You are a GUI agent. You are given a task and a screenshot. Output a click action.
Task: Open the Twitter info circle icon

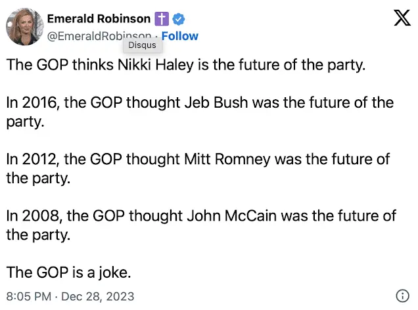click(x=403, y=296)
